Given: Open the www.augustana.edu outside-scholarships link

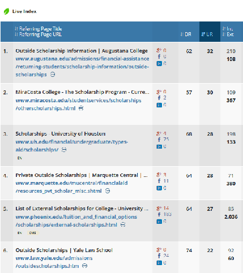Looking at the screenshot, I should click(x=82, y=67).
